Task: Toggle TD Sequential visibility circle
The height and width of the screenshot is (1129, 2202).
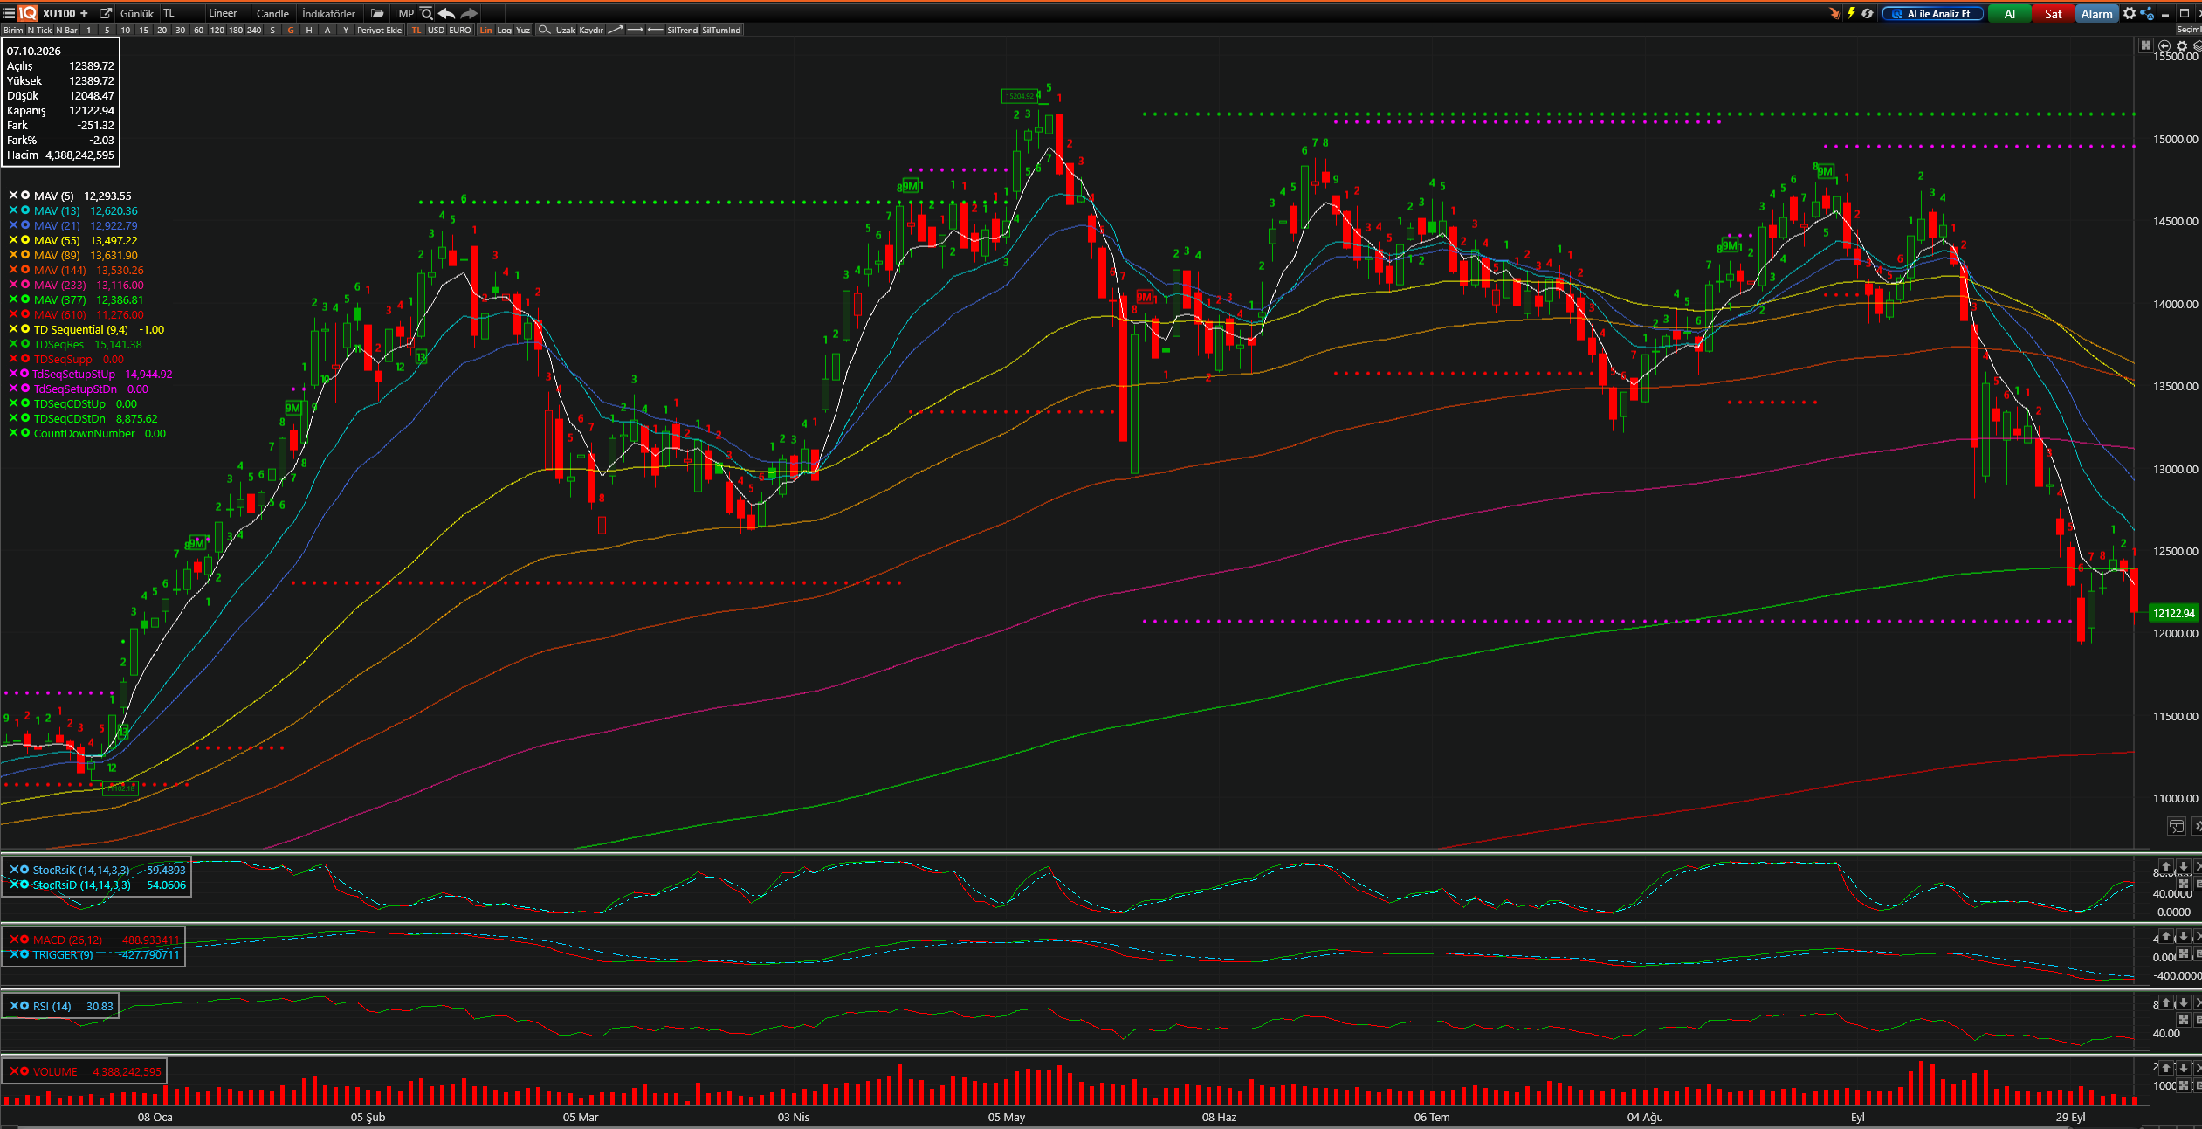Action: pos(25,329)
